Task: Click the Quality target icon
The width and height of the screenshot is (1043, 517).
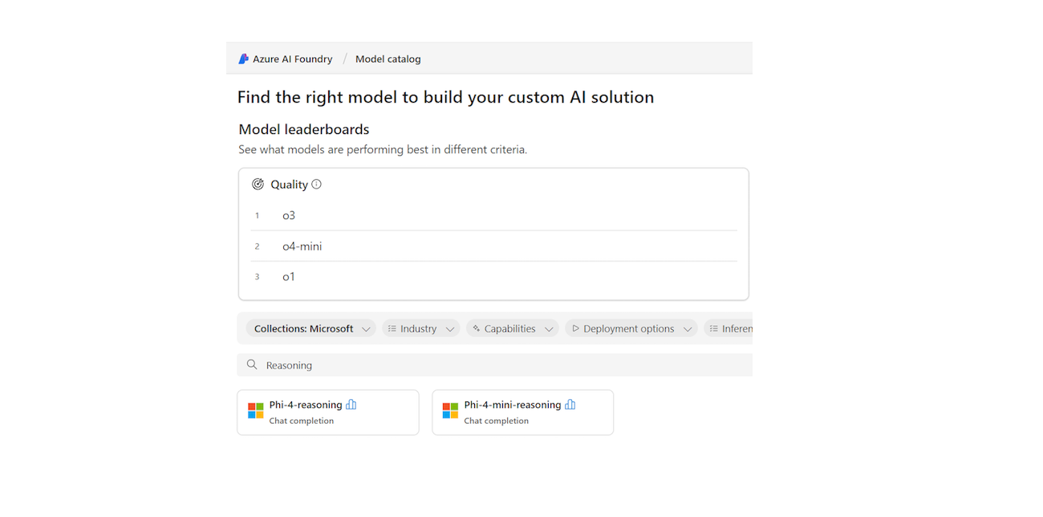Action: [x=258, y=184]
